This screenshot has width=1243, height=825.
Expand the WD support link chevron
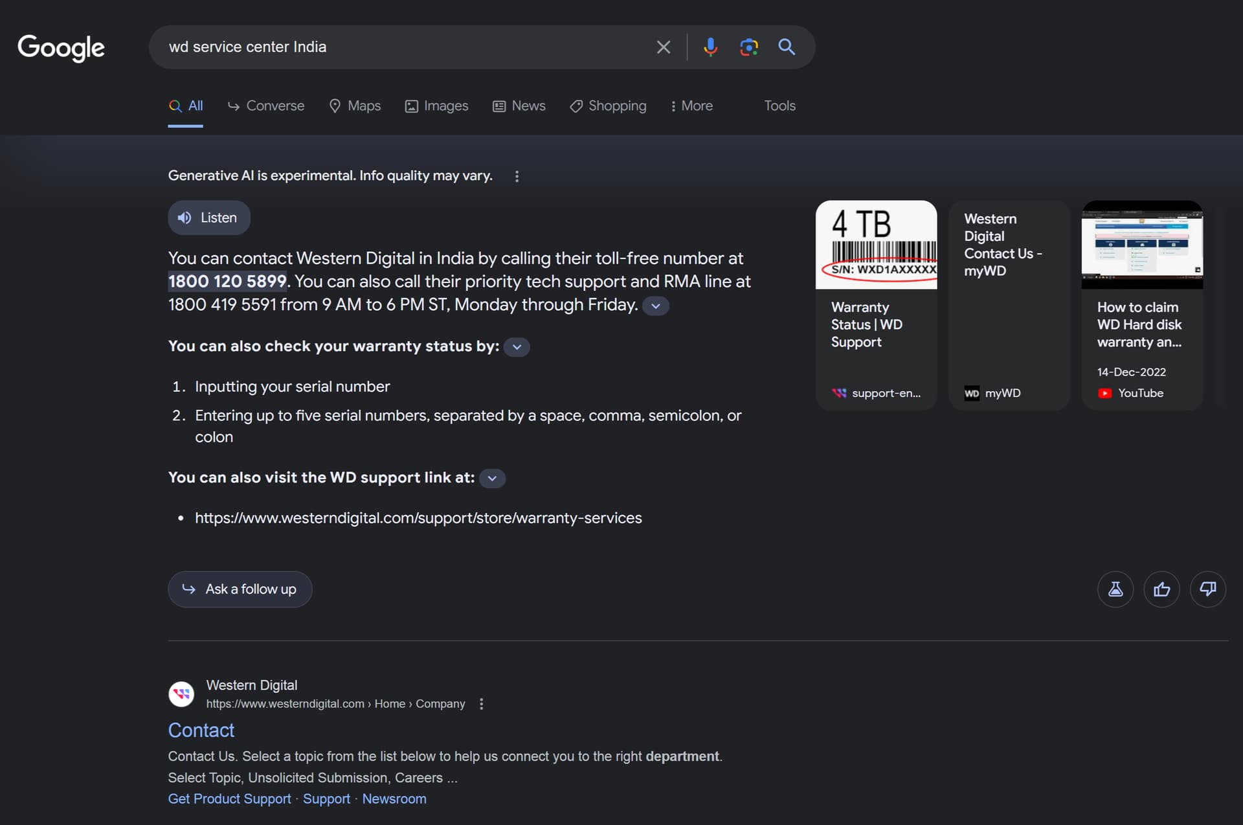pyautogui.click(x=492, y=479)
